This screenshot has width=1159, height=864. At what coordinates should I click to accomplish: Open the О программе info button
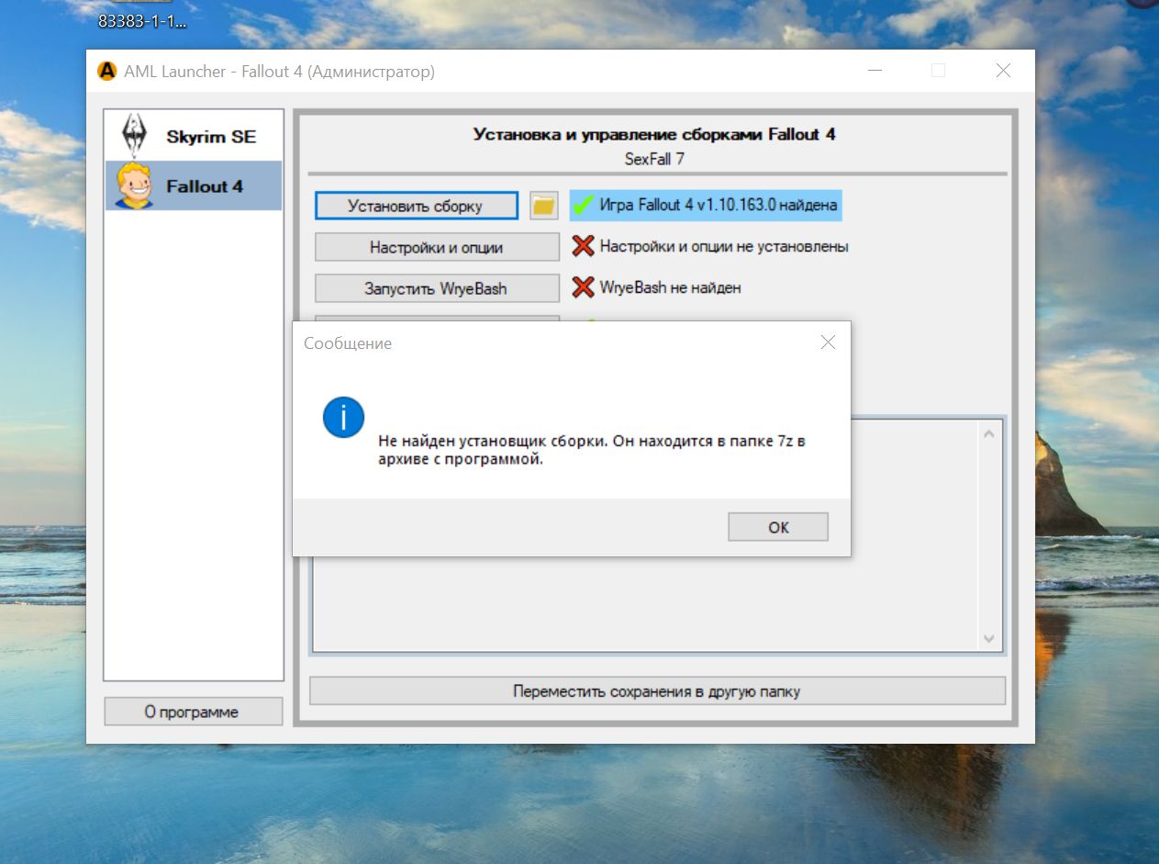pyautogui.click(x=192, y=712)
